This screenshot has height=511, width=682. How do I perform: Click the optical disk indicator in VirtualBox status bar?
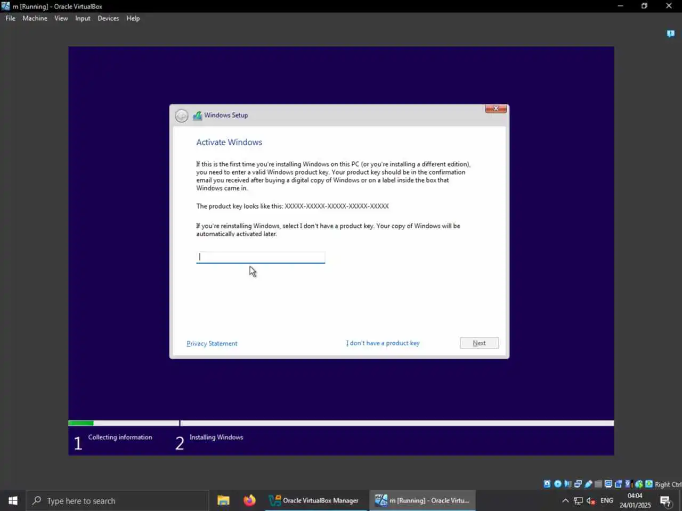558,484
